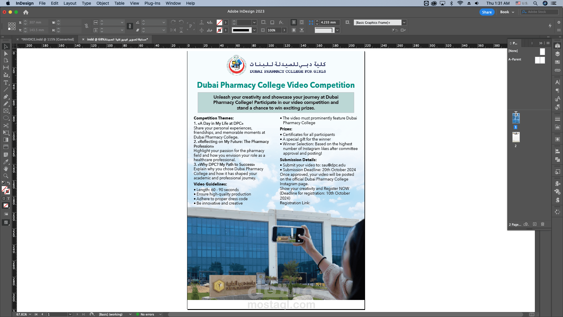Activate the Eyedropper tool
This screenshot has height=317, width=563.
pyautogui.click(x=6, y=162)
